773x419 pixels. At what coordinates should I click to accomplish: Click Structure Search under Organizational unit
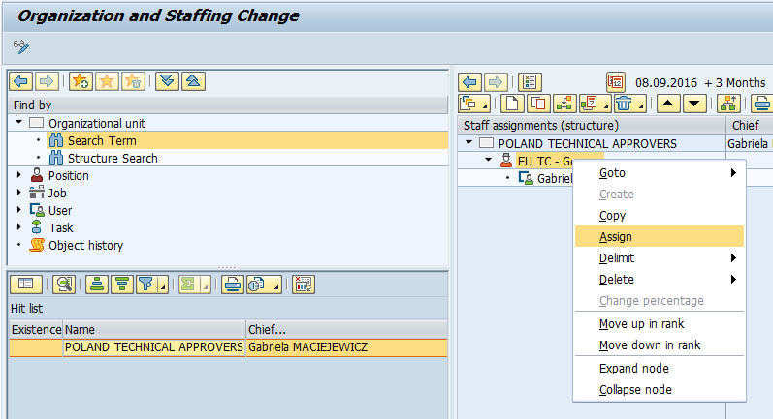coord(112,159)
